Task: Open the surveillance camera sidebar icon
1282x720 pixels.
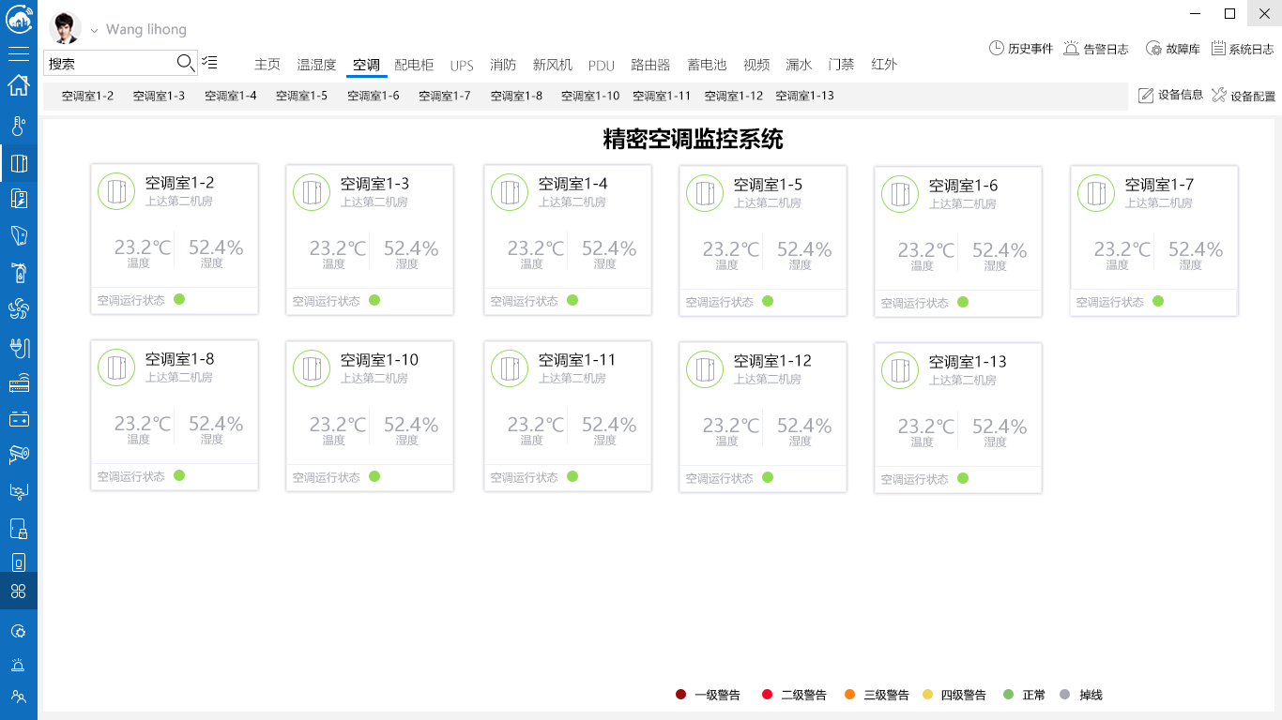Action: (18, 454)
